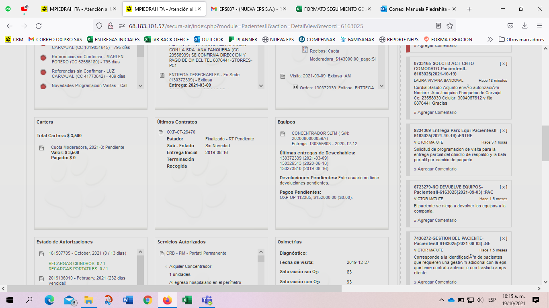Viewport: 549px width, 308px height.
Task: Open the PLANNER bookmark
Action: point(243,39)
